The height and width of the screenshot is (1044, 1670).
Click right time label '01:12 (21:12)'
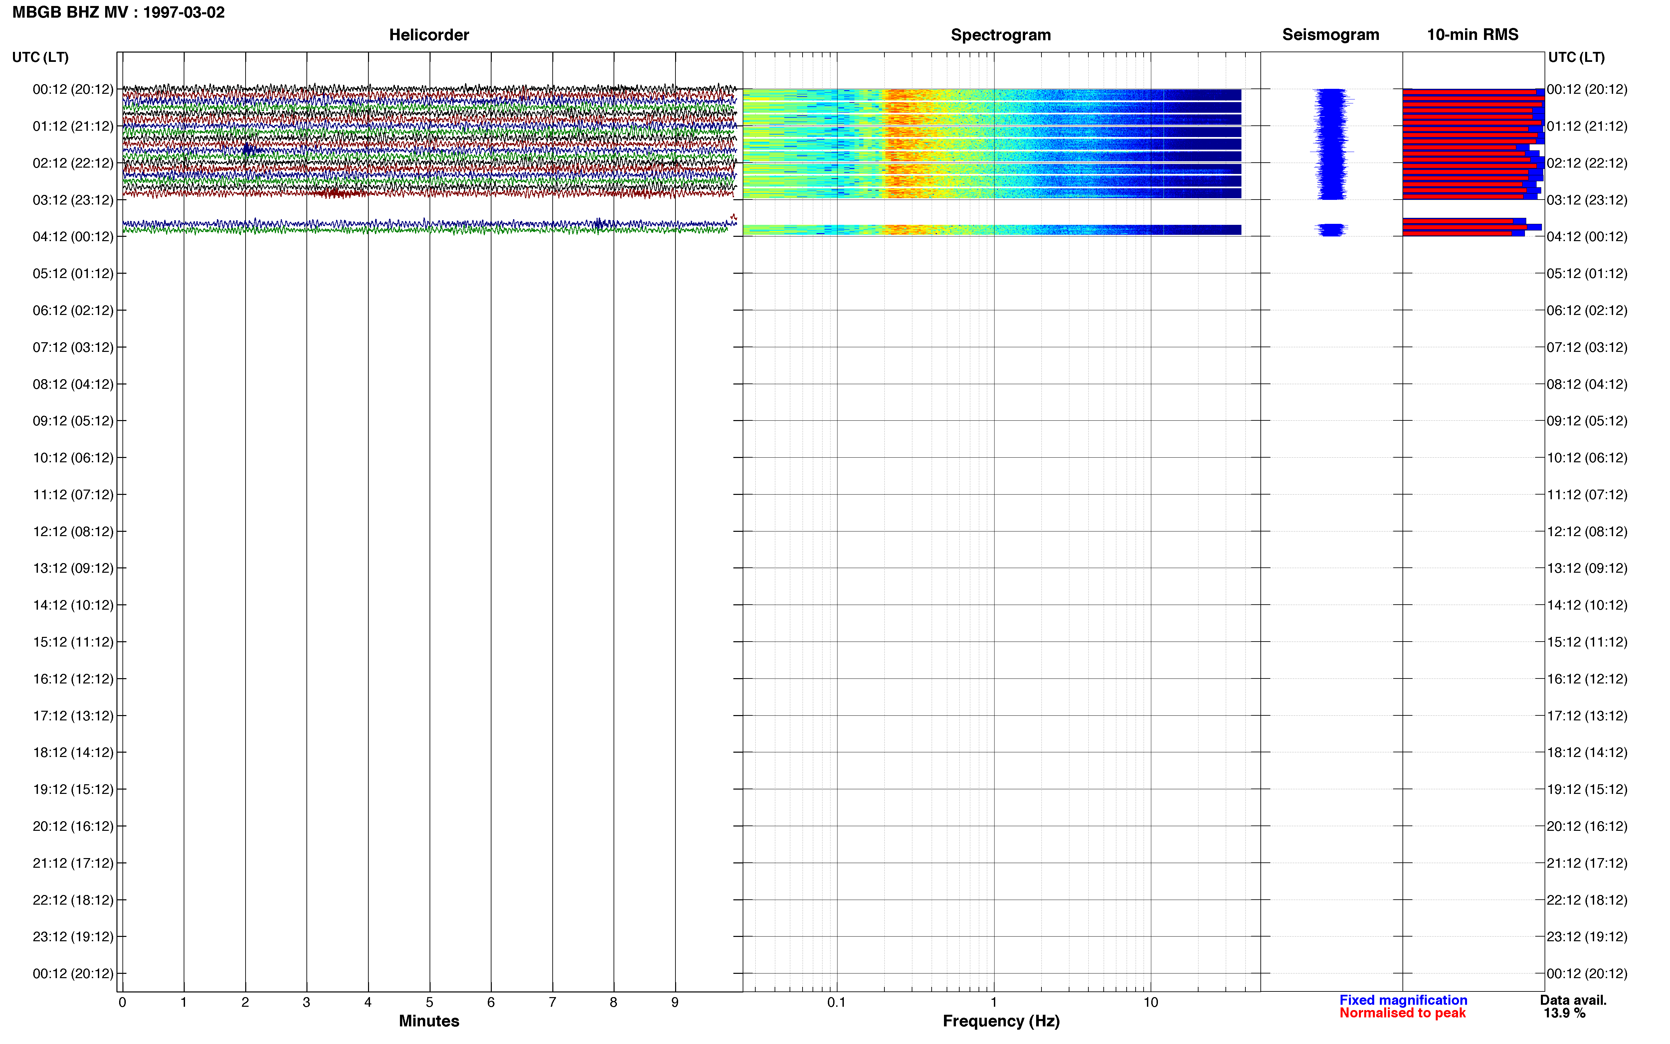[1587, 126]
